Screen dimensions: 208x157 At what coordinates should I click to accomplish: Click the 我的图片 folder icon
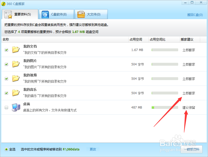point(16,64)
